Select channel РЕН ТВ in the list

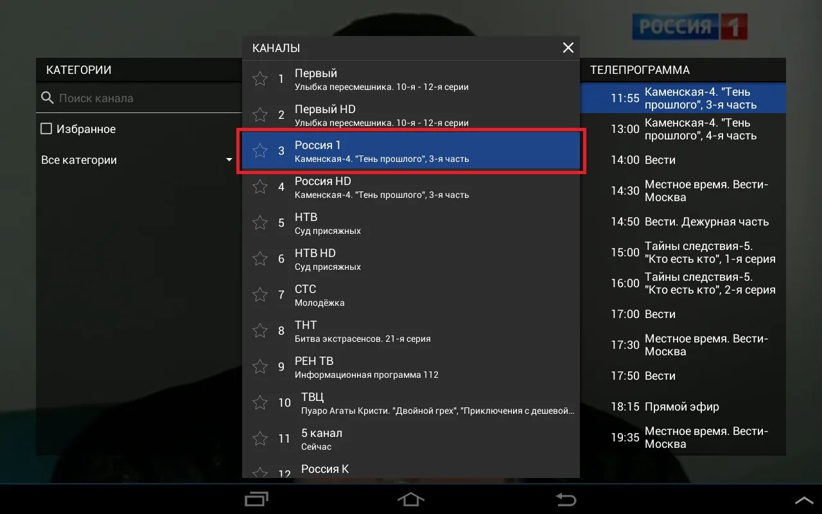pos(411,368)
